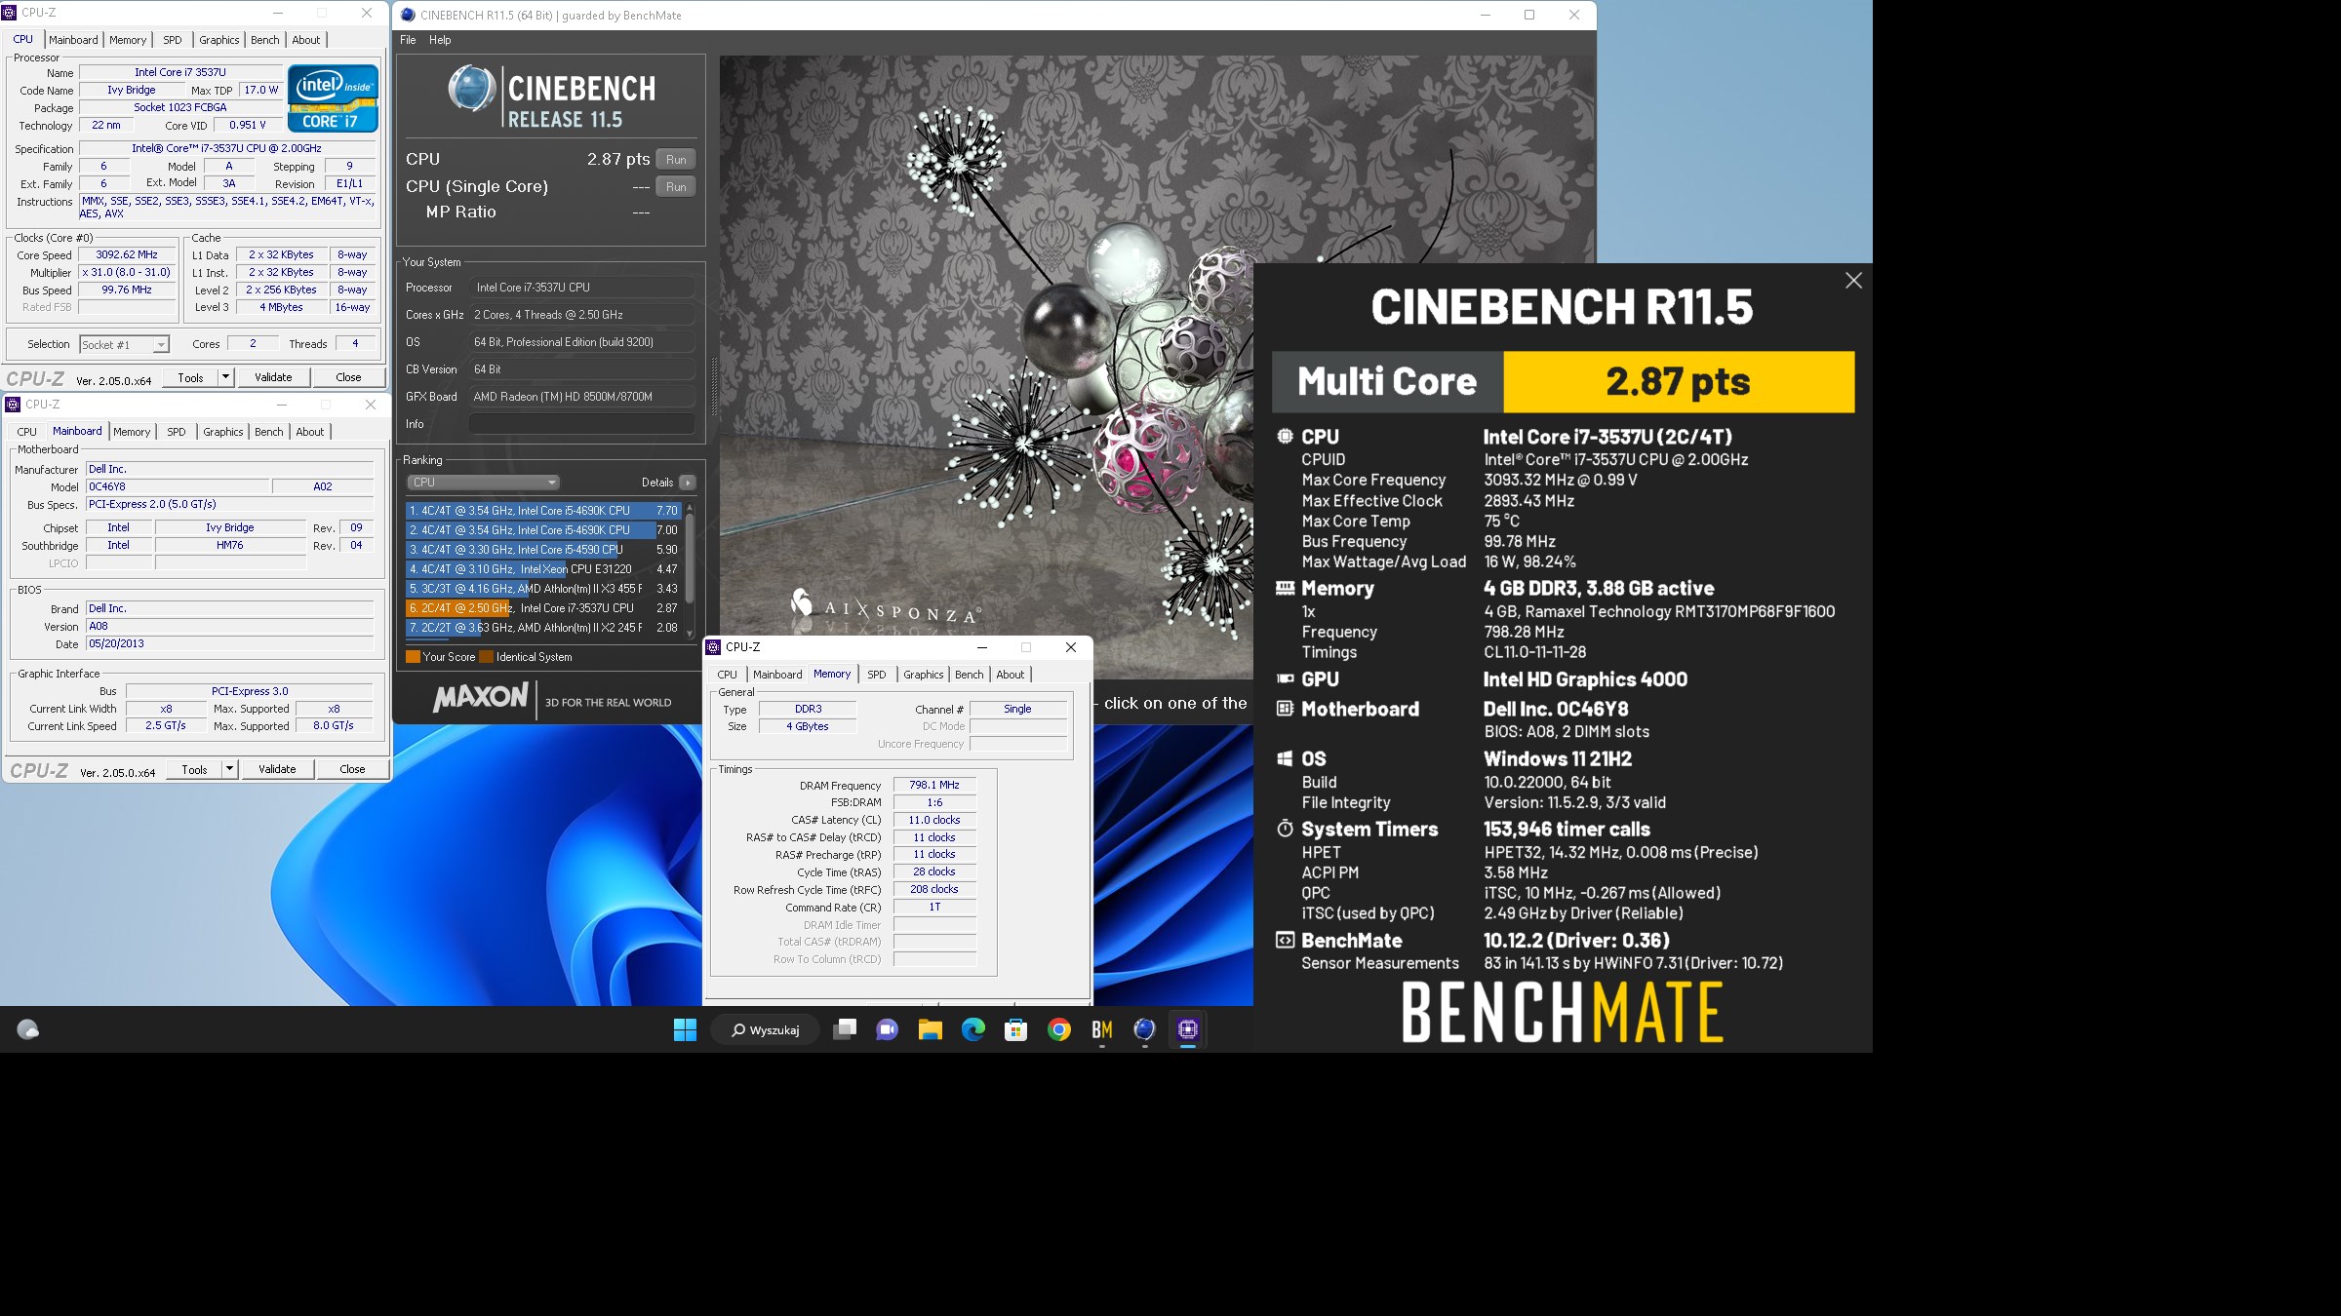Click the Cinebench Details arrow button

(x=688, y=483)
